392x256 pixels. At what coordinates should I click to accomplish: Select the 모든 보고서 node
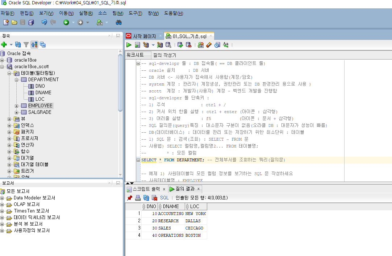(18, 191)
